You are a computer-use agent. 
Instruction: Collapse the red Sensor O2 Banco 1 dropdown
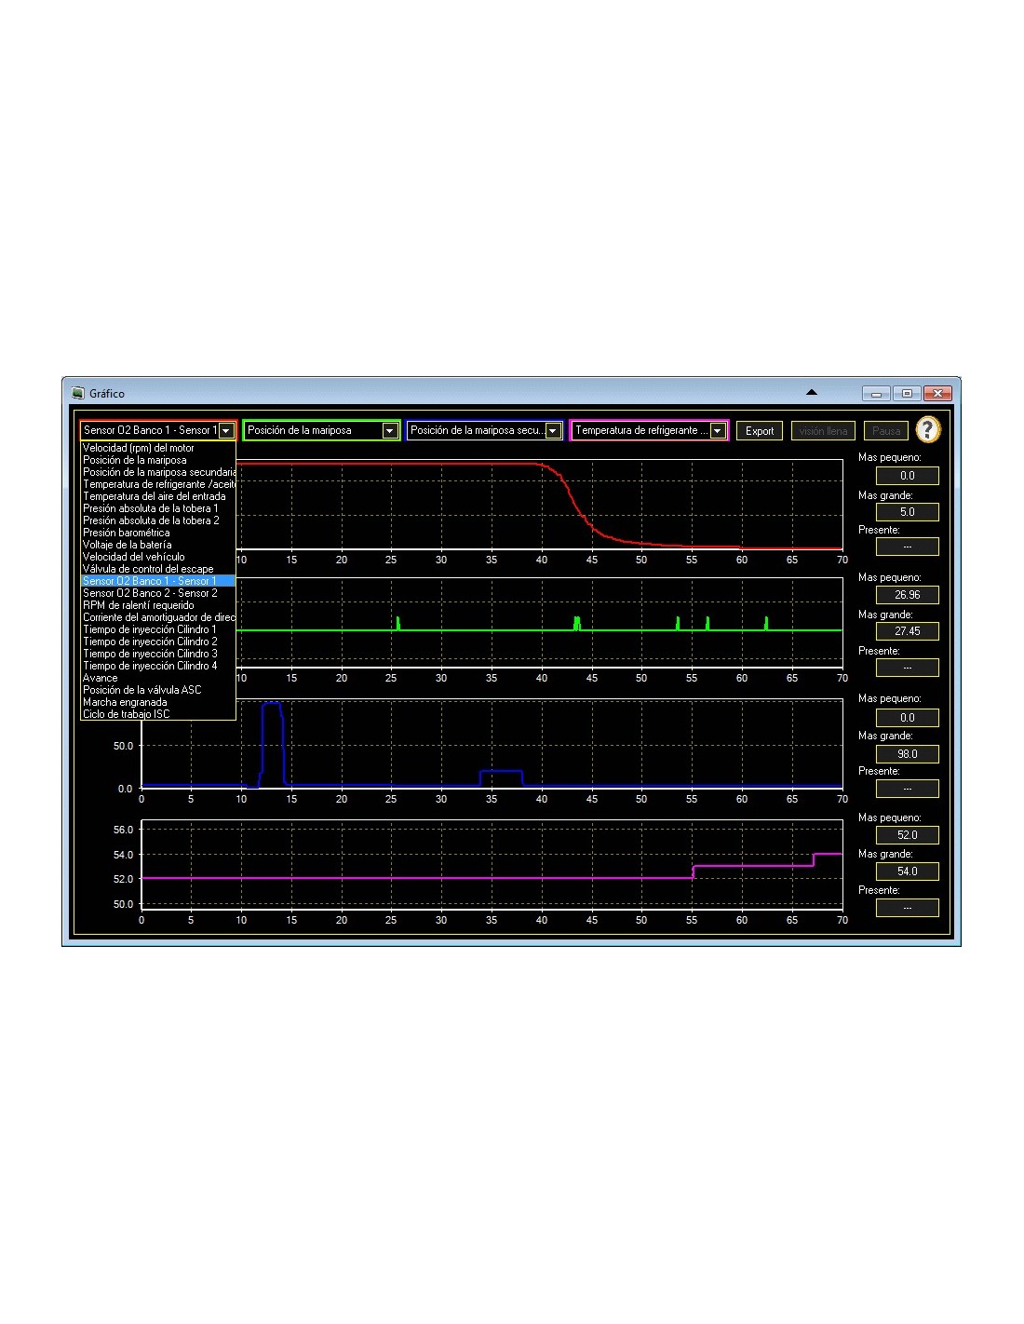[x=226, y=431]
